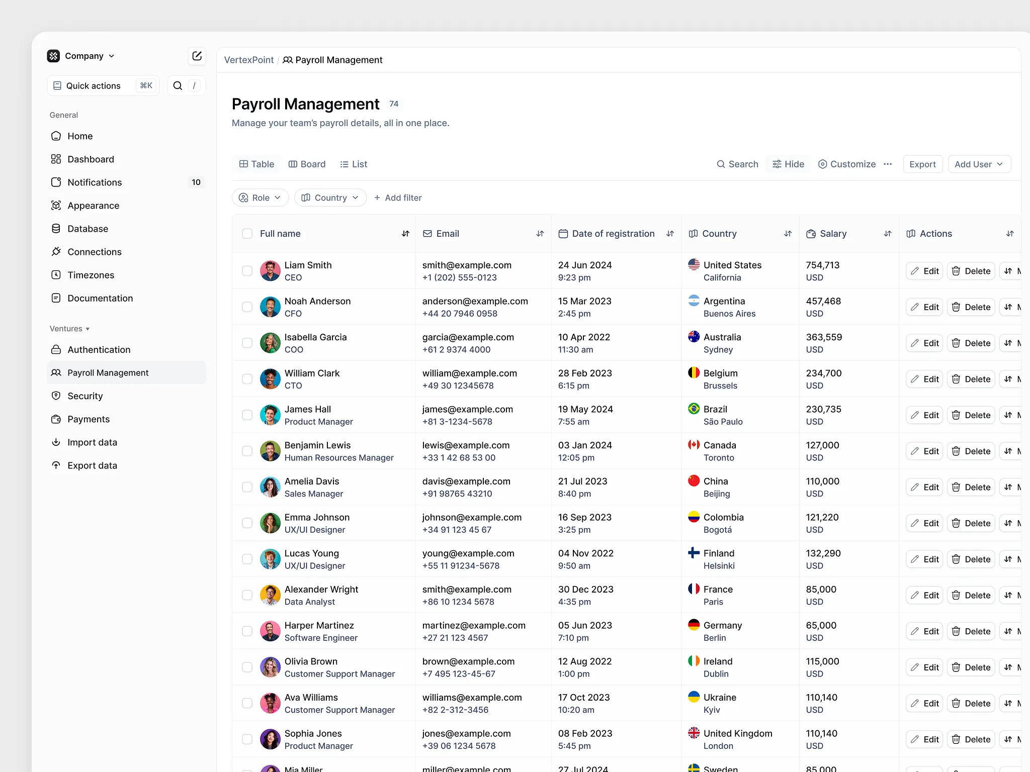
Task: Check the Noah Anderson row checkbox
Action: (247, 307)
